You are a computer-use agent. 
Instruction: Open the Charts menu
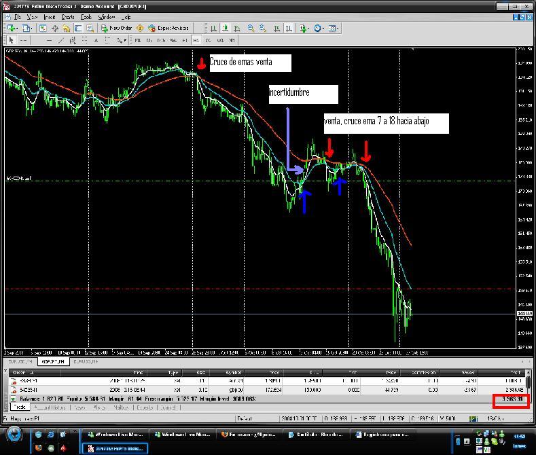[x=68, y=16]
